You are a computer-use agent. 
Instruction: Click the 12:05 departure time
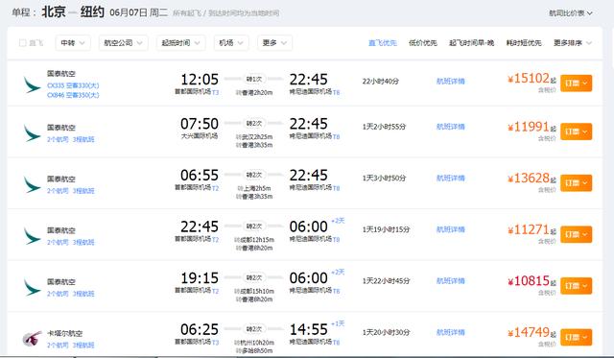200,79
